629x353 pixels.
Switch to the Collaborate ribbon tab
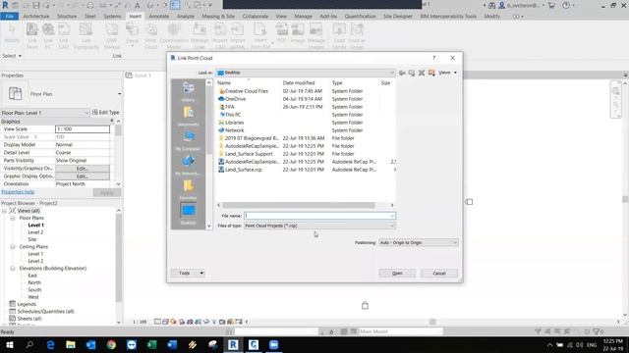(x=256, y=17)
